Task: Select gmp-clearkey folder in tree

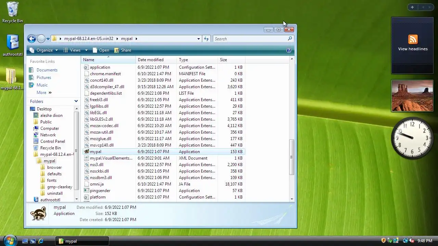Action: pyautogui.click(x=60, y=187)
